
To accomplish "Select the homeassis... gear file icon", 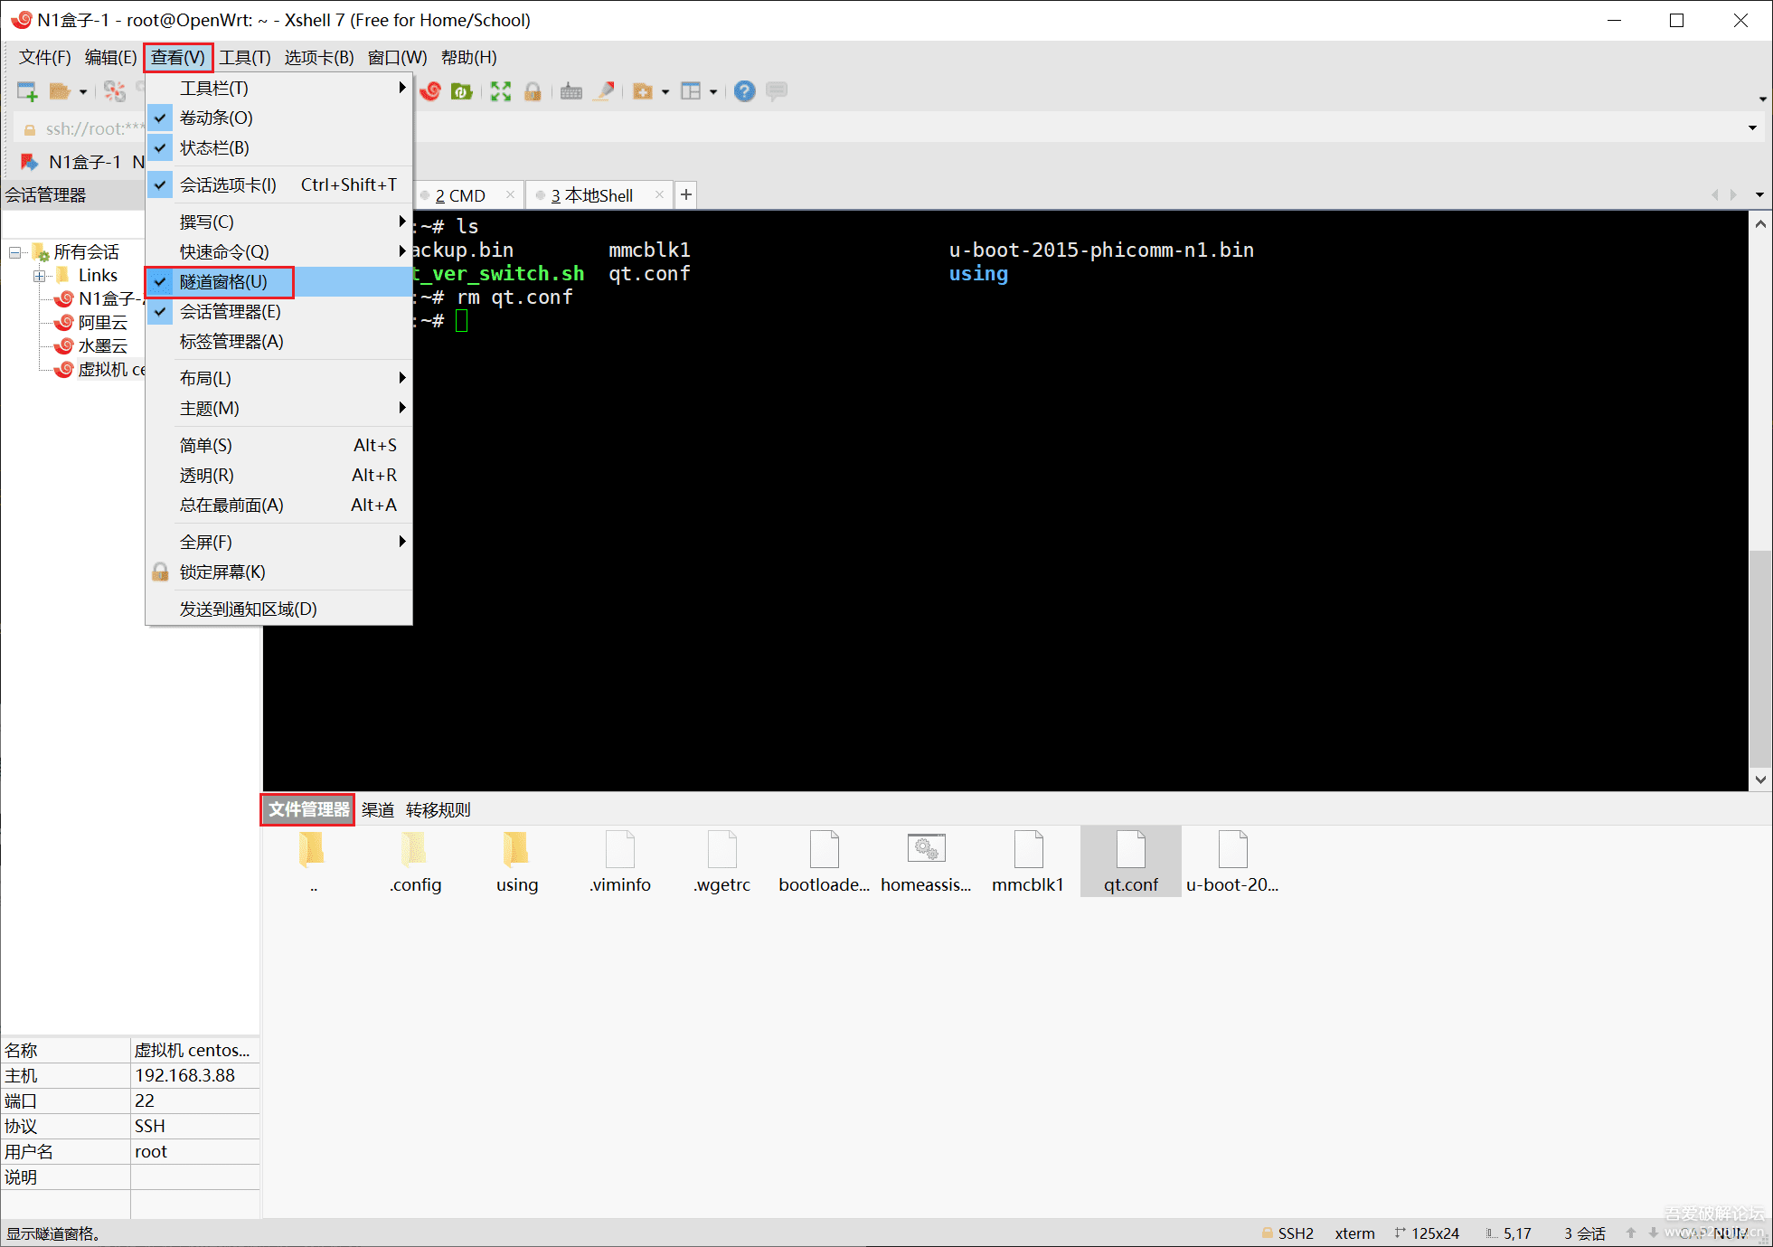I will tap(927, 862).
